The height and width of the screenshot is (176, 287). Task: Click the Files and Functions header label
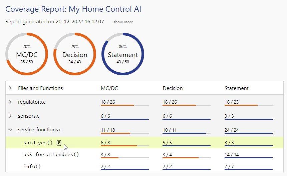40,88
